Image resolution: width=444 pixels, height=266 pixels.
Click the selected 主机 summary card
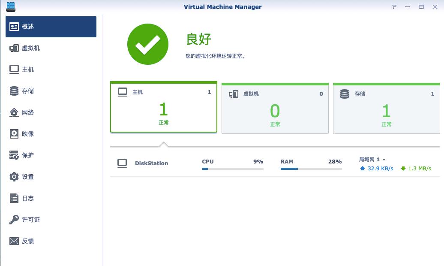pos(163,107)
